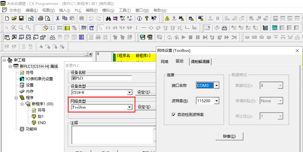Click the Open folder icon
This screenshot has width=303, height=152.
[x=14, y=18]
